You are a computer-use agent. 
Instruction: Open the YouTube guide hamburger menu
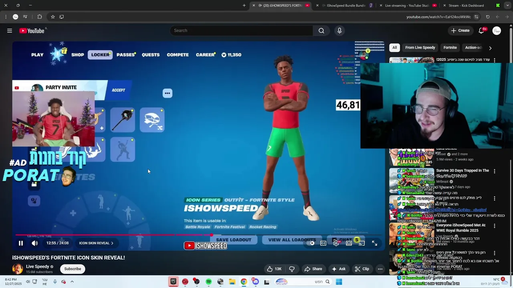pos(10,31)
